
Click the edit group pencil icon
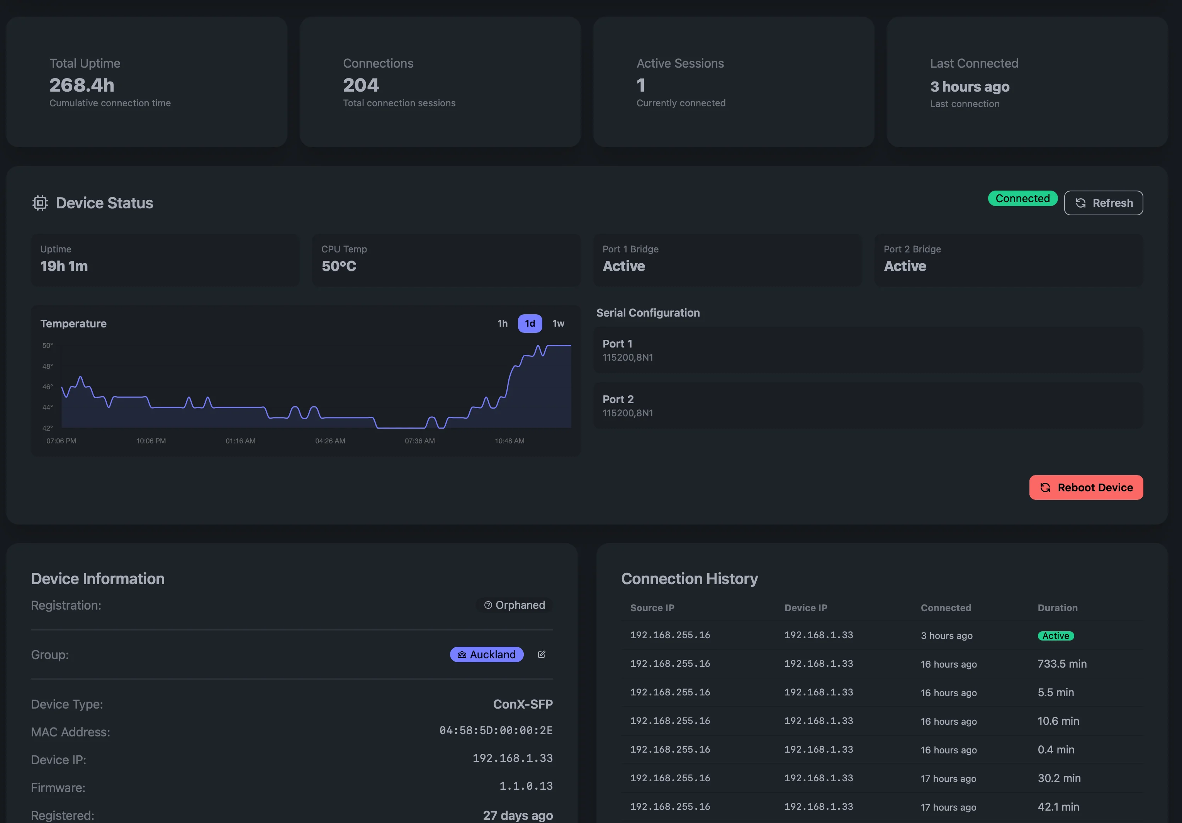pos(541,654)
